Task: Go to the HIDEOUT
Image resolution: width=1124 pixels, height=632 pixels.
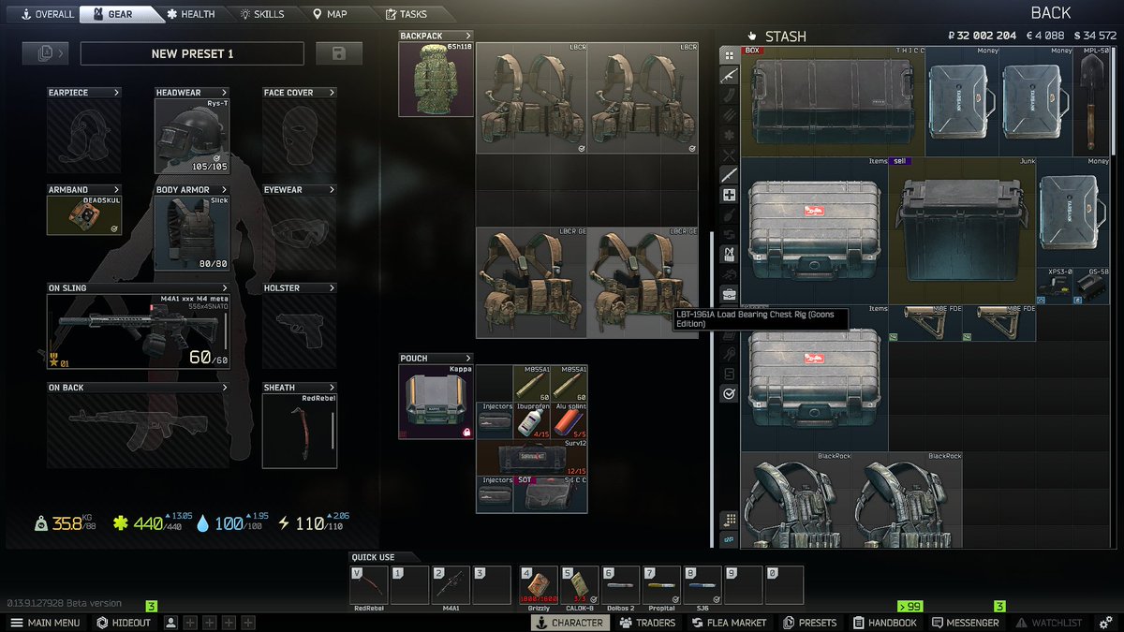Action: coord(124,623)
